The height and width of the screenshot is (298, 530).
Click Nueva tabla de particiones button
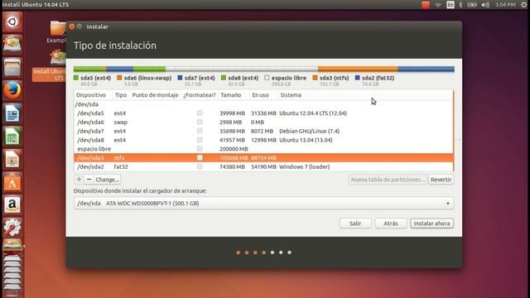coord(388,180)
